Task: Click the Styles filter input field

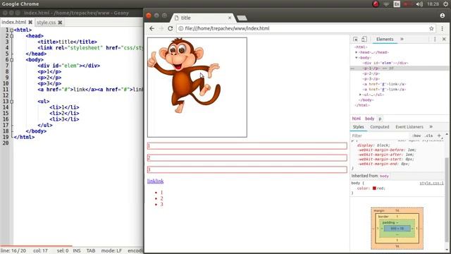Action: tap(380, 135)
